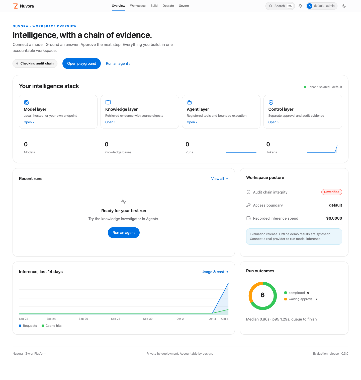Click the Knowledge layer book icon
Image resolution: width=361 pixels, height=380 pixels.
point(108,102)
